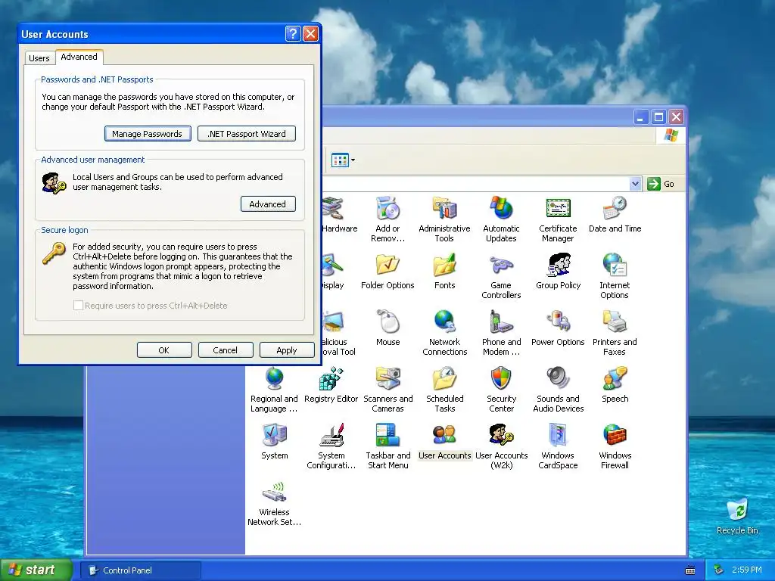Image resolution: width=775 pixels, height=581 pixels.
Task: Open Automatic Updates icon
Action: click(501, 209)
